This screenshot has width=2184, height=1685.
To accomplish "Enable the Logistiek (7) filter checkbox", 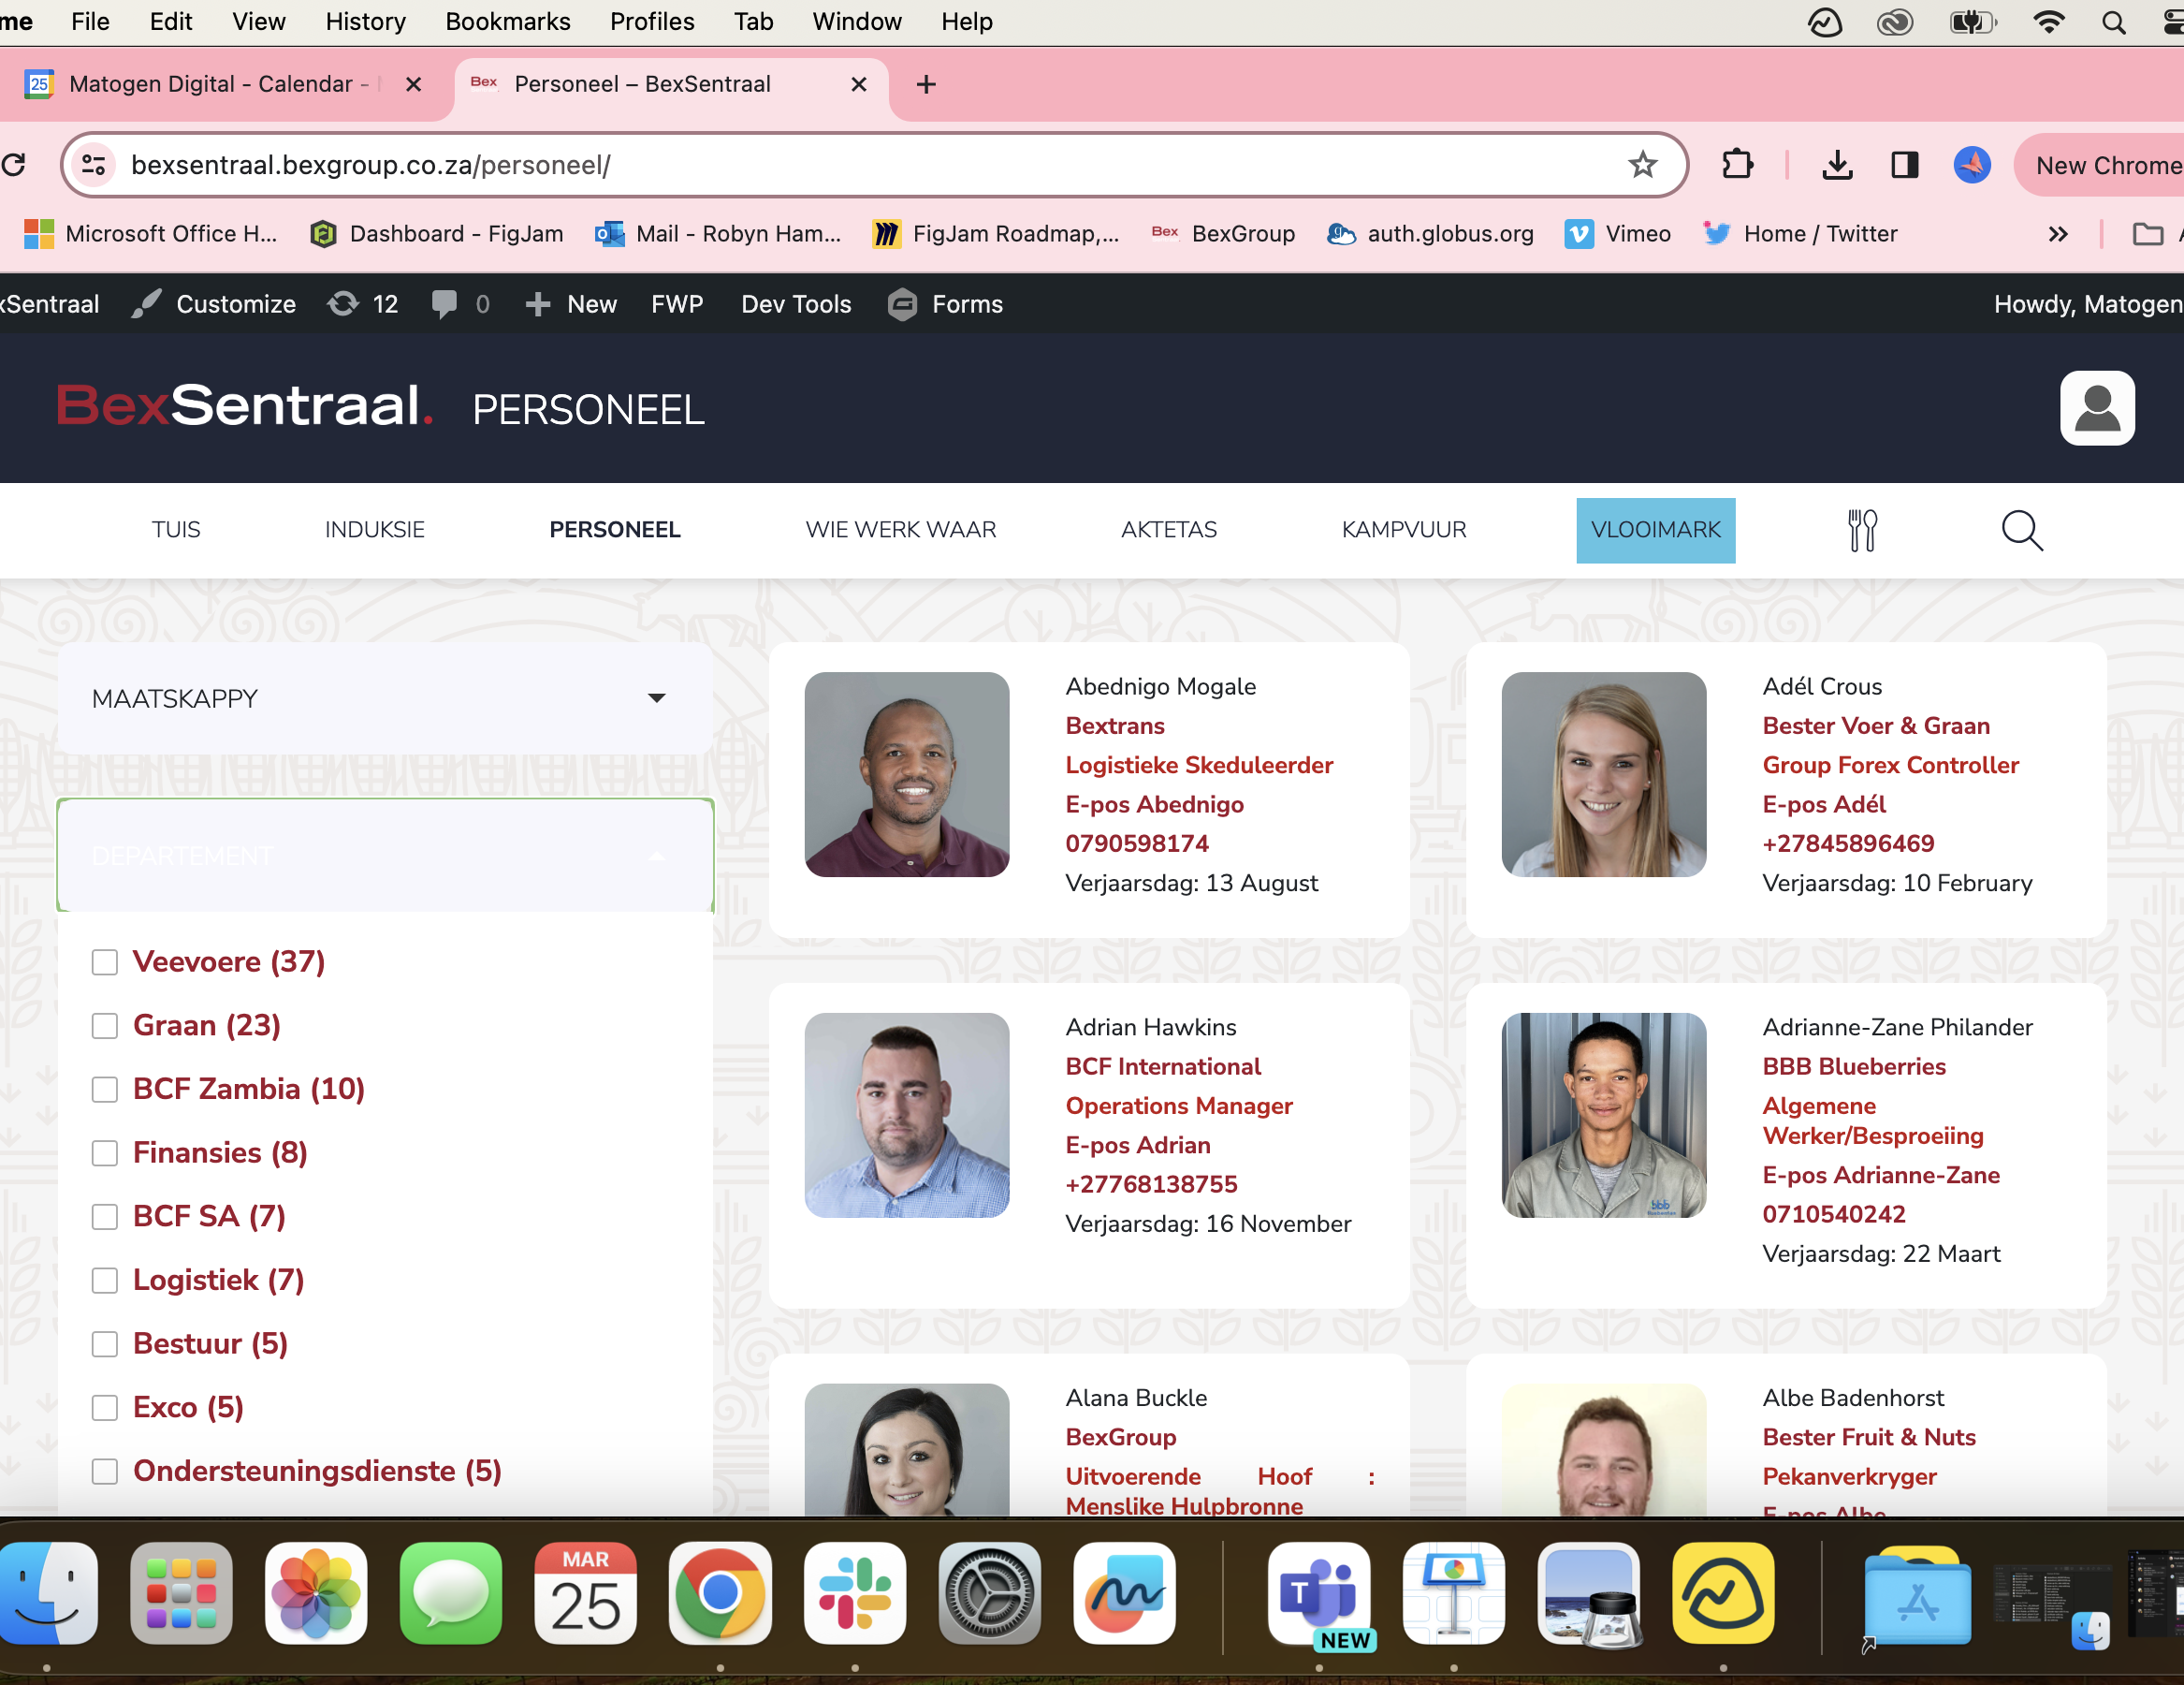I will tap(105, 1281).
